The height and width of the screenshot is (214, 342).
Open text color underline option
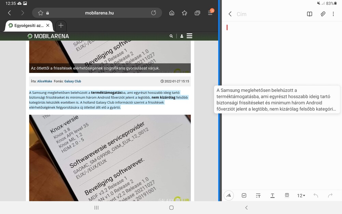tap(273, 196)
